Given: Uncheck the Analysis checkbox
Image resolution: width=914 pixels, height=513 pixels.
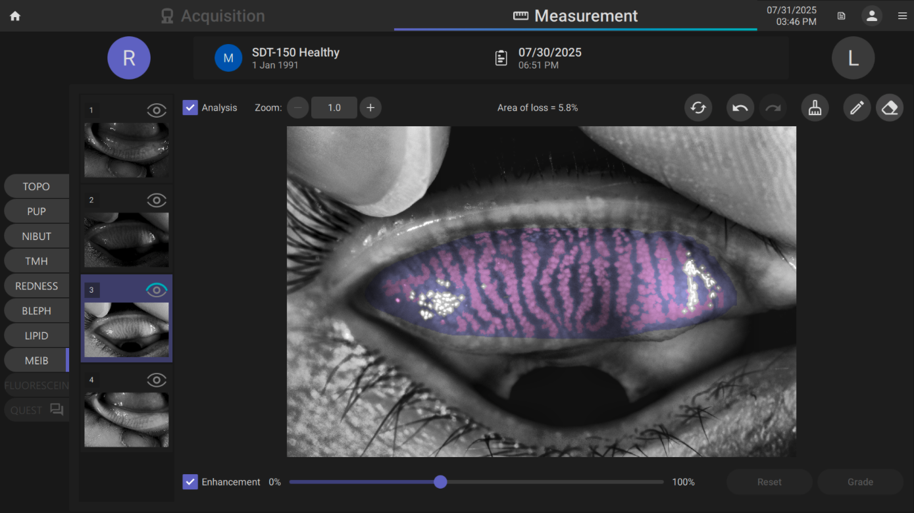Looking at the screenshot, I should coord(190,107).
